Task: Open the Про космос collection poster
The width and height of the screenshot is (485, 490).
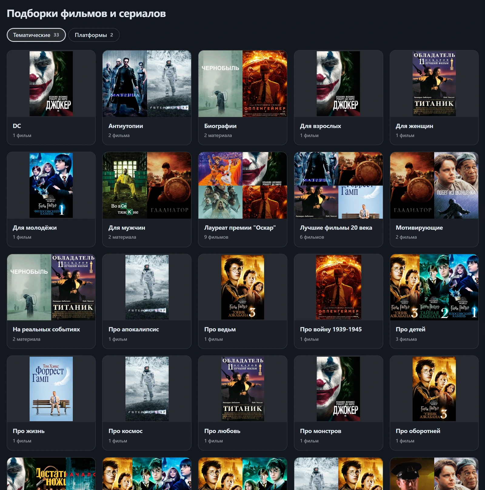Action: [x=147, y=389]
